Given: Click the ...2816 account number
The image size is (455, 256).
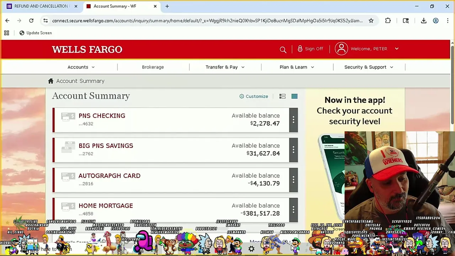Looking at the screenshot, I should coord(86,184).
